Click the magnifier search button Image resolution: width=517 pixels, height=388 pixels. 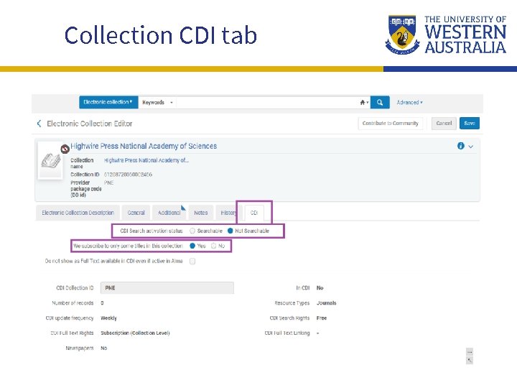pyautogui.click(x=380, y=102)
